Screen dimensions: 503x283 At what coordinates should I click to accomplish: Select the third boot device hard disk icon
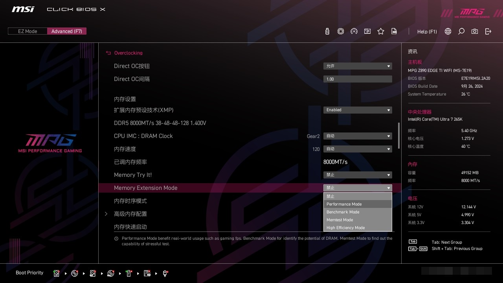(x=93, y=273)
